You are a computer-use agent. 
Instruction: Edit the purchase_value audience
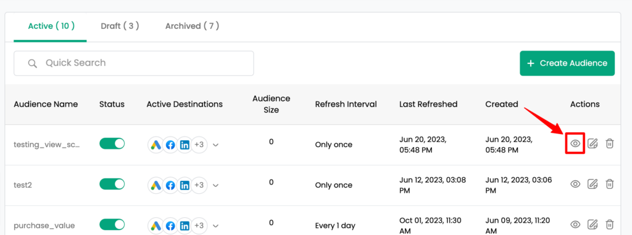(x=592, y=224)
